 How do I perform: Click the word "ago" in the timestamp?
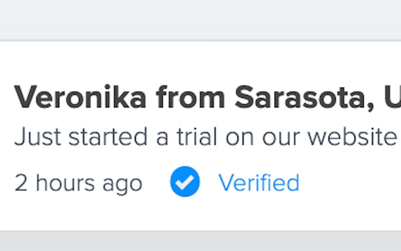pos(122,184)
